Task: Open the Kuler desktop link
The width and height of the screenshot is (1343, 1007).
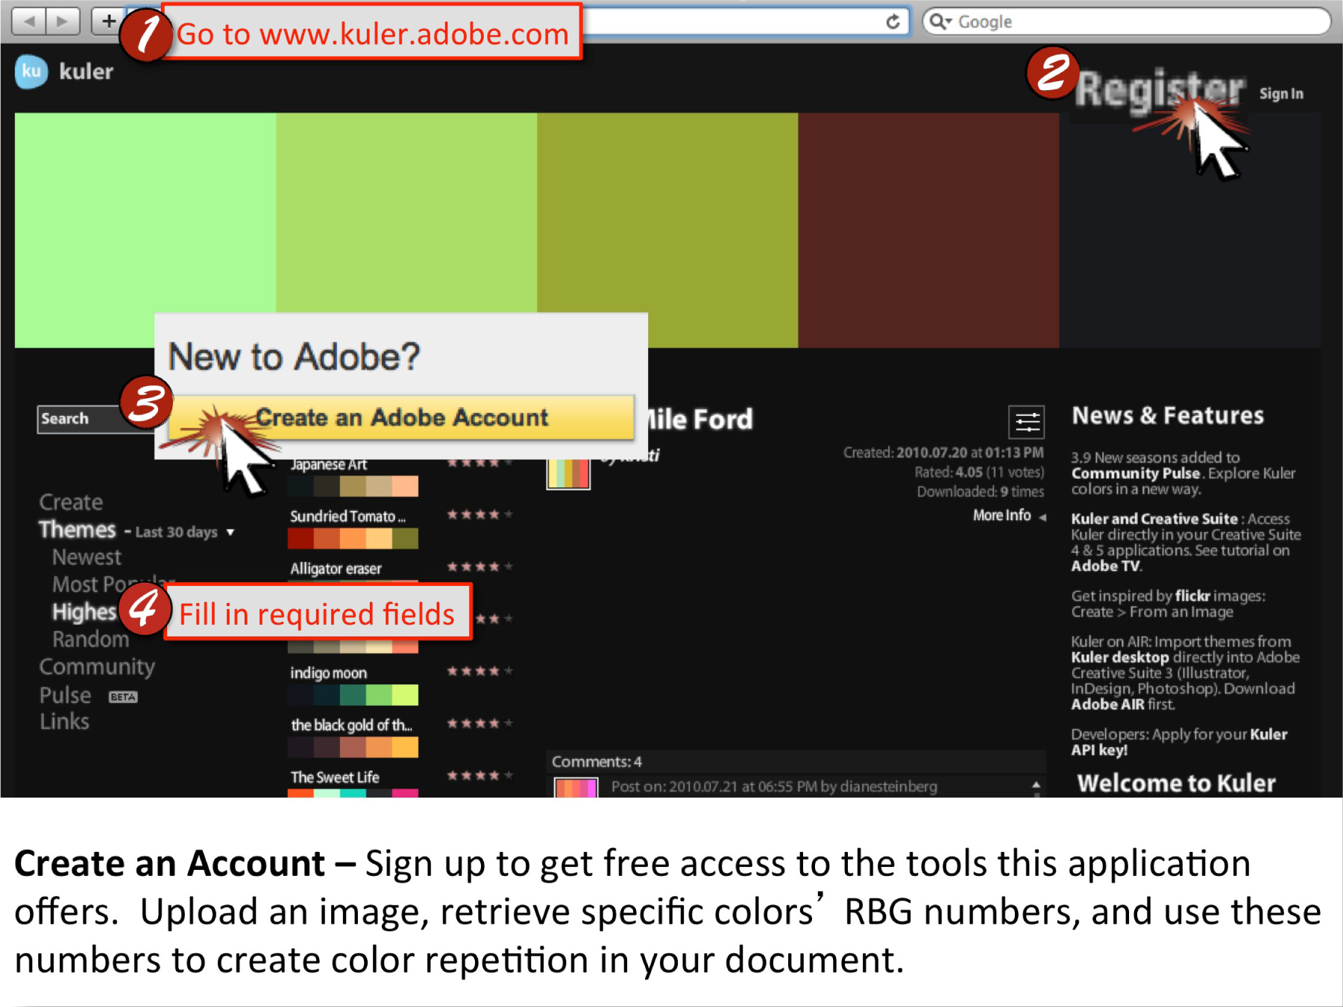Action: click(x=1120, y=657)
